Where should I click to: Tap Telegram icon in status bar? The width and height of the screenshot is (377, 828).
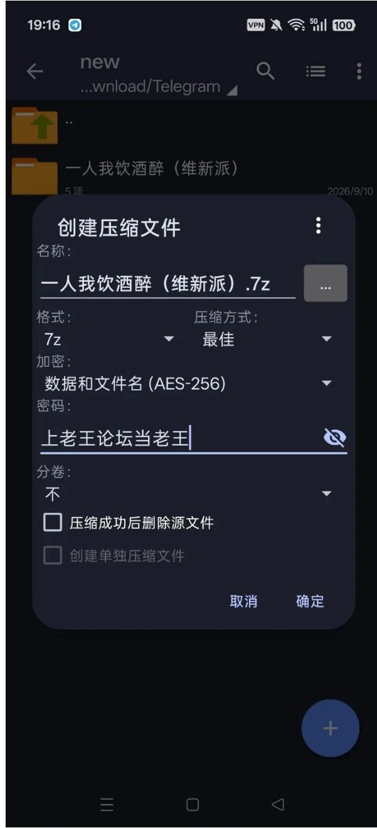[x=75, y=25]
